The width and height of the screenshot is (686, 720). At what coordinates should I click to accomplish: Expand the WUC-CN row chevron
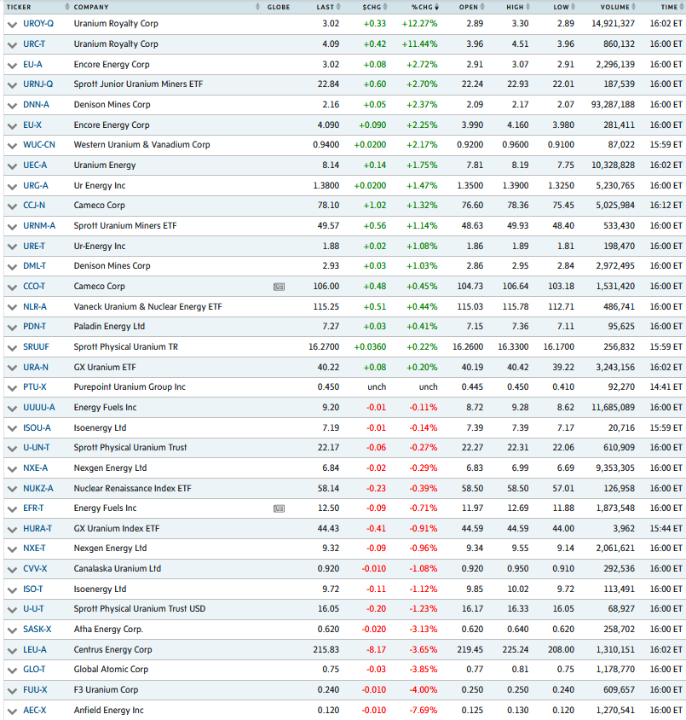13,146
